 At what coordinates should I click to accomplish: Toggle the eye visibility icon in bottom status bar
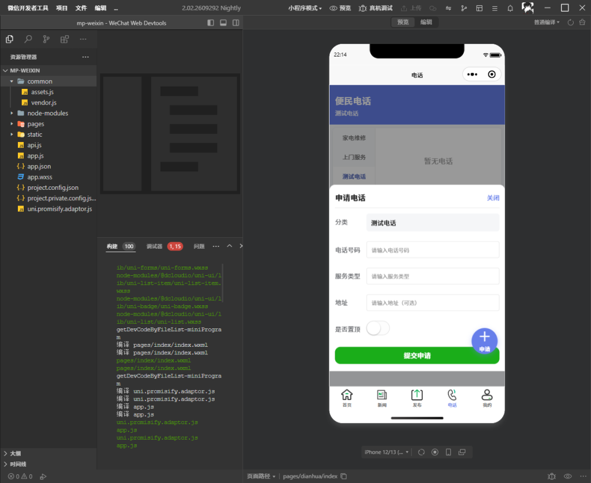click(568, 476)
